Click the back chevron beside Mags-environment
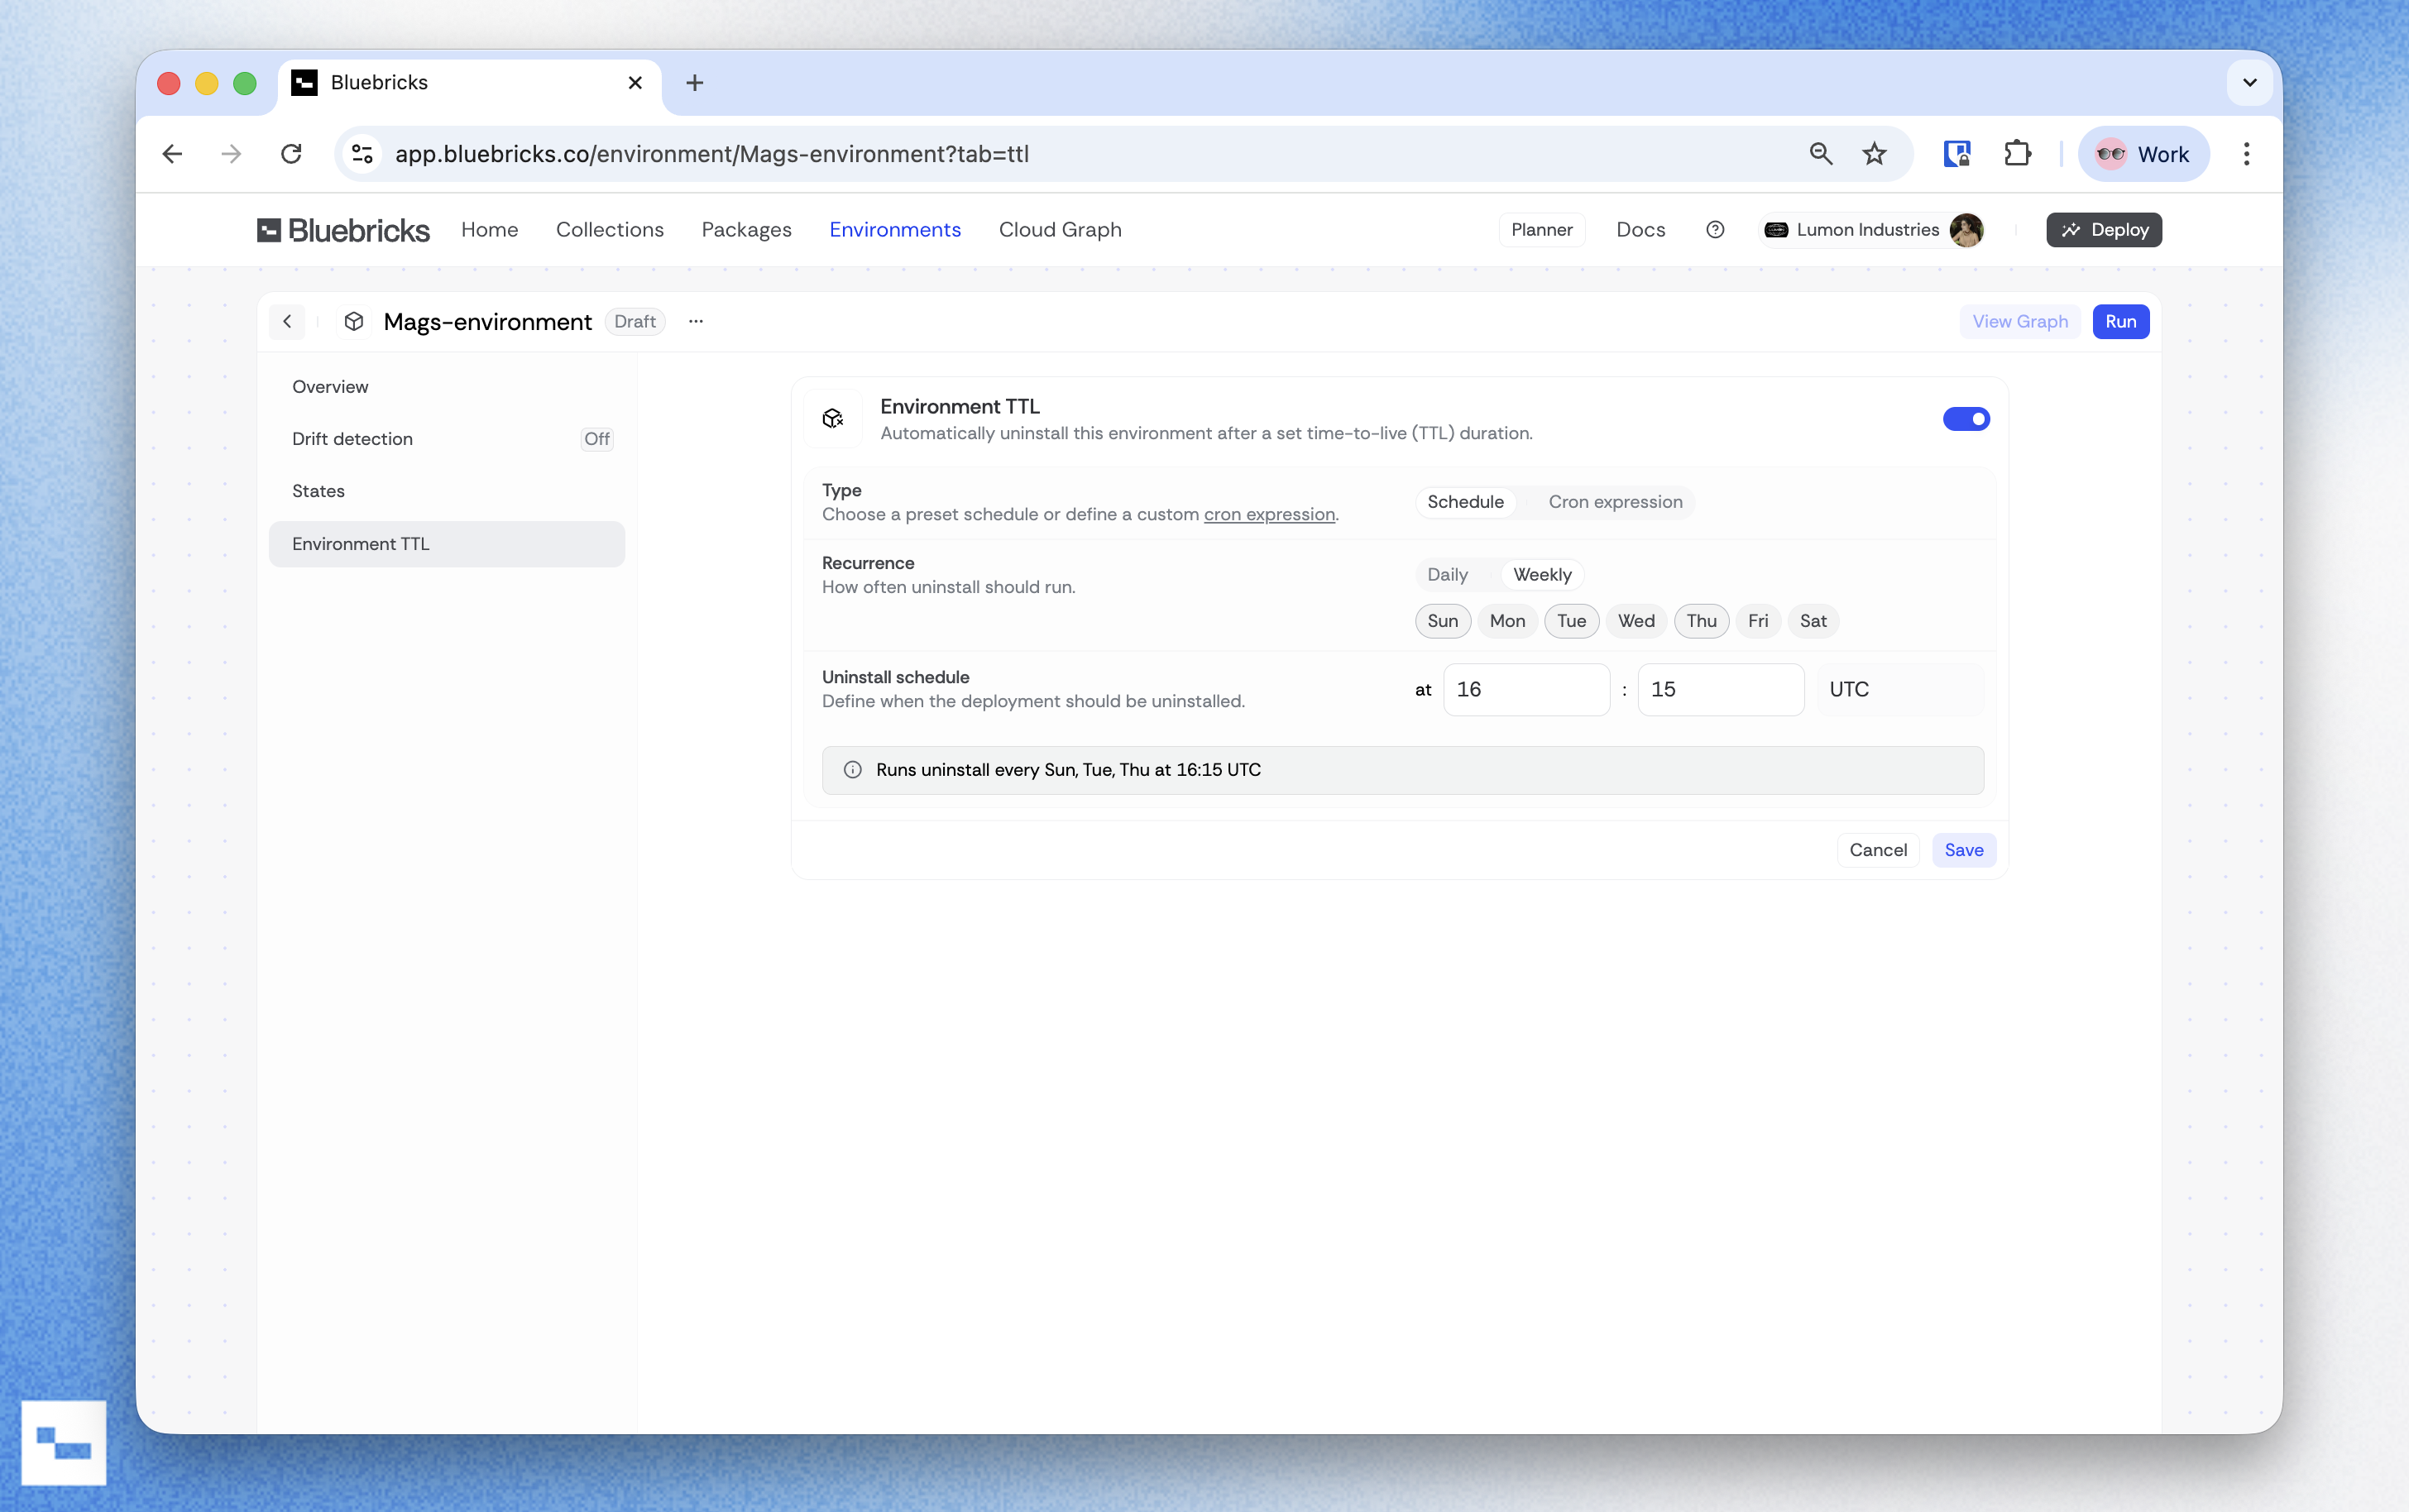The width and height of the screenshot is (2409, 1512). pos(287,321)
